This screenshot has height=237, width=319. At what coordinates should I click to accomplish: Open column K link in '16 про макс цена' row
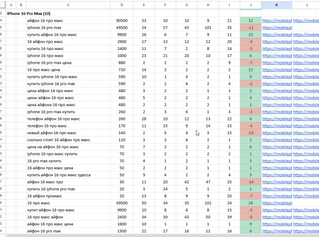[x=277, y=69]
